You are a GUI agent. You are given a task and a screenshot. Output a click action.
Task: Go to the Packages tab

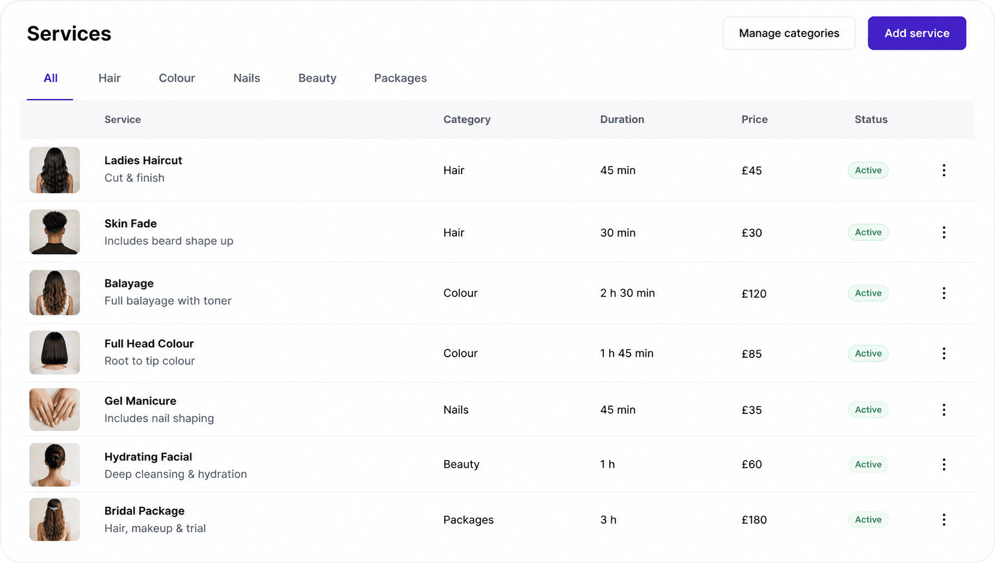click(400, 78)
